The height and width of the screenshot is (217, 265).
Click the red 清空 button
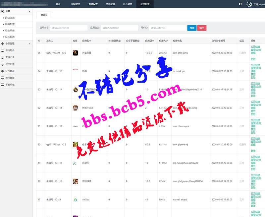(202, 28)
